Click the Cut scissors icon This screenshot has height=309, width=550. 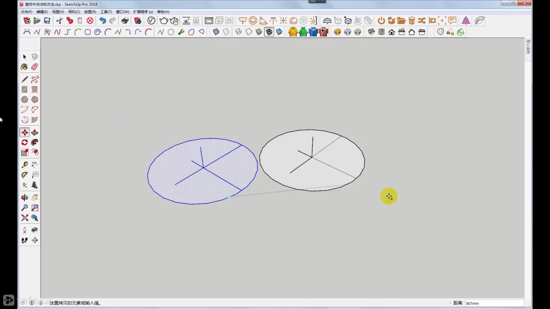click(x=60, y=21)
